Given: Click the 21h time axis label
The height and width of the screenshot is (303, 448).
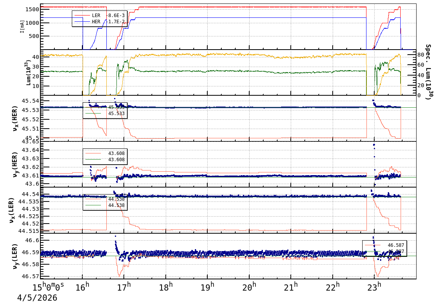Looking at the screenshot, I should click(x=290, y=287).
